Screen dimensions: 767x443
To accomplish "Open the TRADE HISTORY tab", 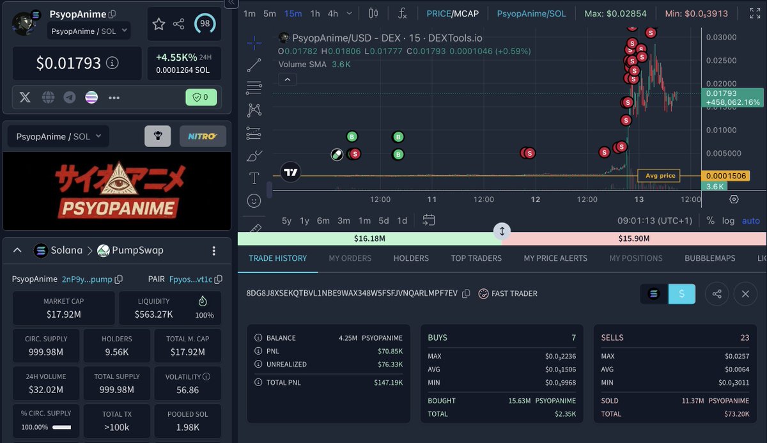I will point(278,258).
